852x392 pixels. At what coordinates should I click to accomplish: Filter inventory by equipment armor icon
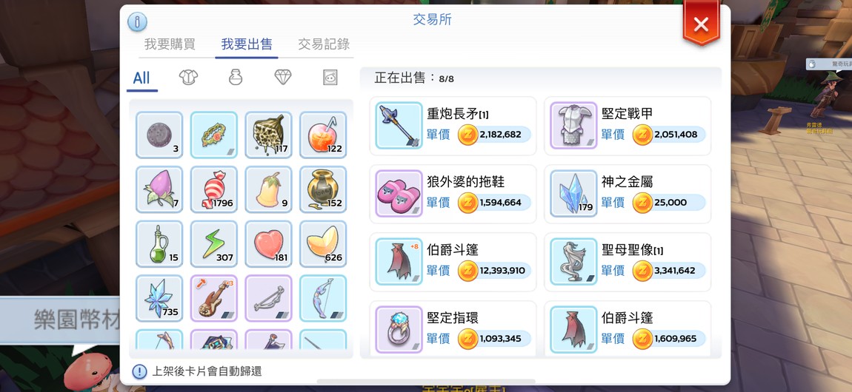coord(188,78)
